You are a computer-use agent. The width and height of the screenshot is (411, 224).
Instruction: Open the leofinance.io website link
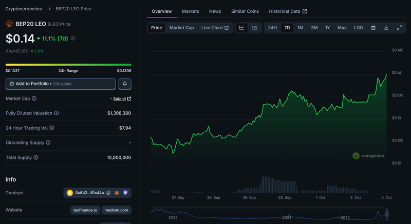click(85, 210)
